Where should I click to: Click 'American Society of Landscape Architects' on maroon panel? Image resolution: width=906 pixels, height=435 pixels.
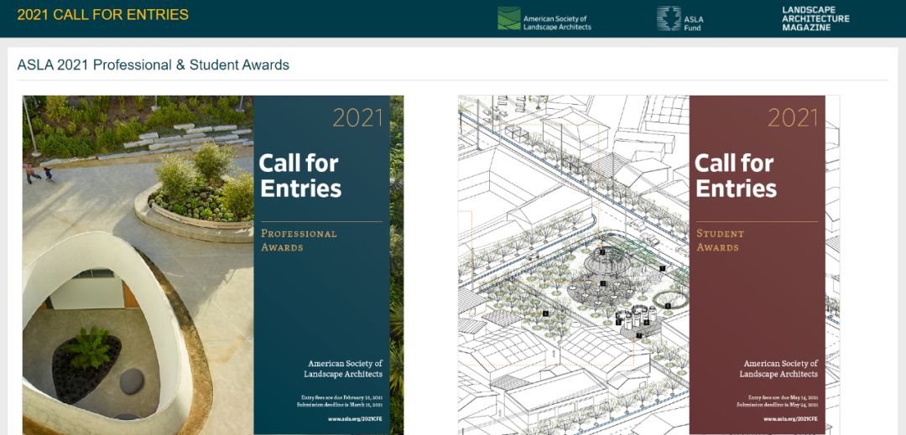click(x=778, y=369)
